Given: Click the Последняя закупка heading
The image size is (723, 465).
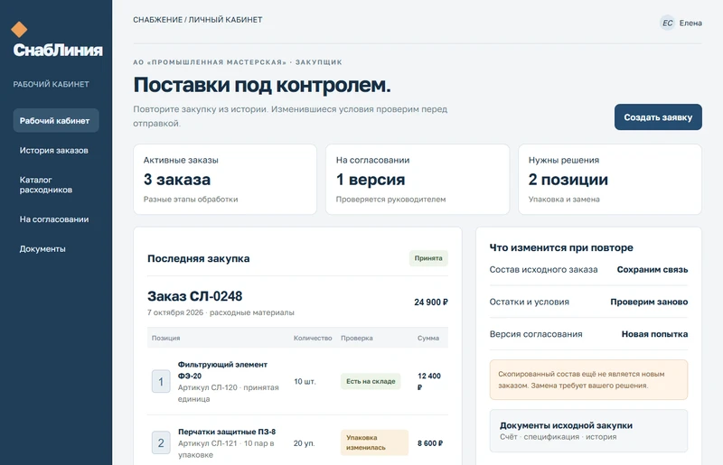Looking at the screenshot, I should coord(198,258).
